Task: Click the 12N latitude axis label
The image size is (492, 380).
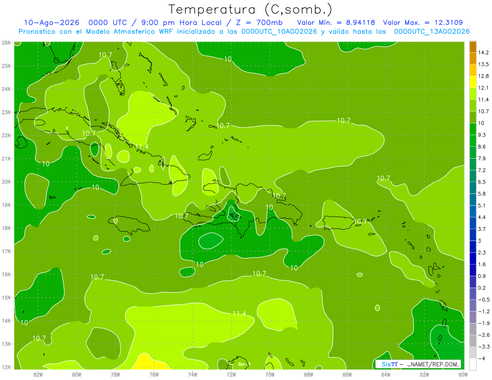Action: pos(6,367)
